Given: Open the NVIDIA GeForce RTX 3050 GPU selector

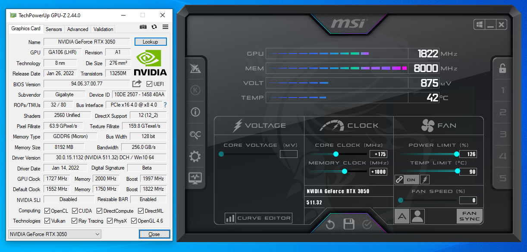Looking at the screenshot, I should (x=55, y=234).
